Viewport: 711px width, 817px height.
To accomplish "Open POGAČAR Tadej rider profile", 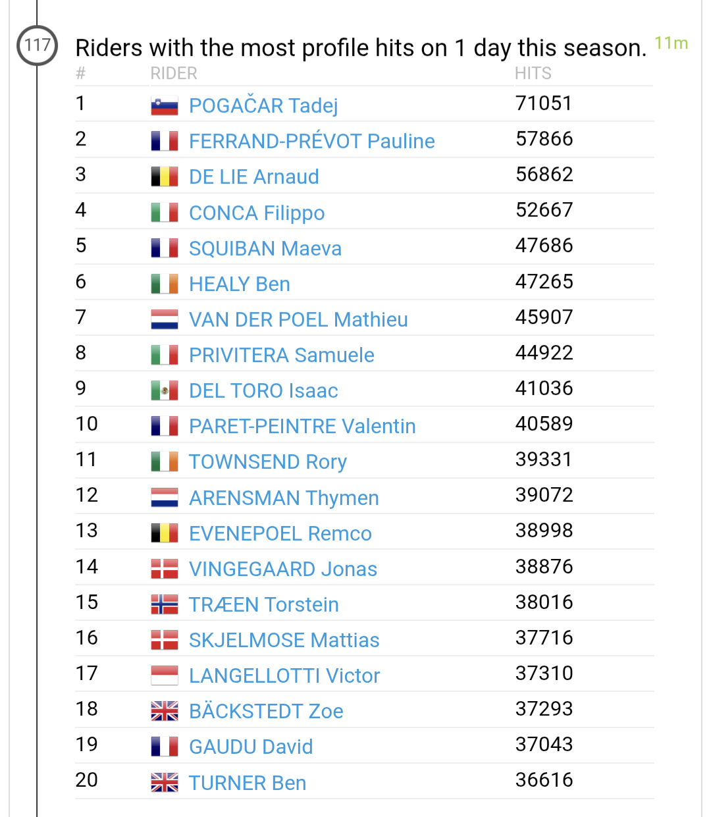I will 263,106.
